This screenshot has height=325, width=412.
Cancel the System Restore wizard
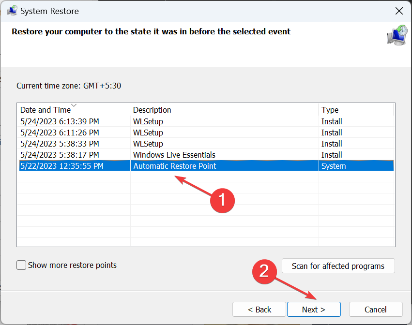[376, 310]
